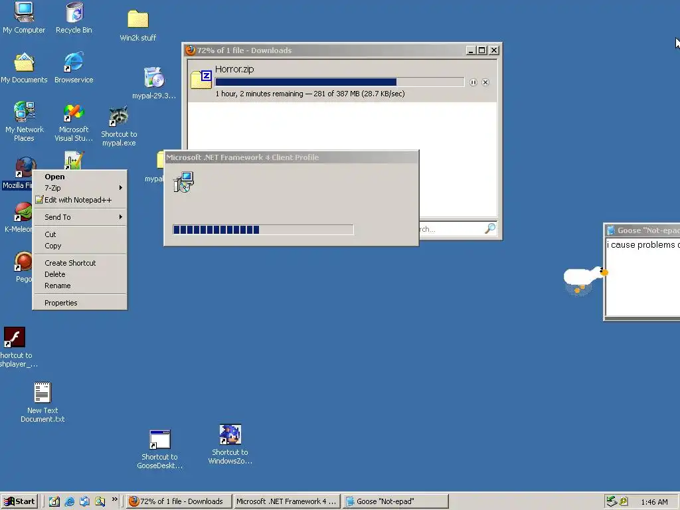Select the Pegasus mail shortcut icon

pyautogui.click(x=23, y=262)
